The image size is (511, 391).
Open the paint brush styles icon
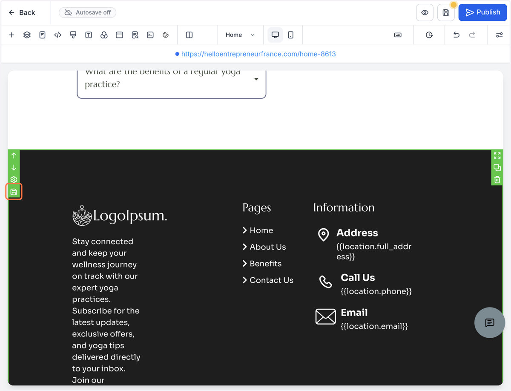pyautogui.click(x=73, y=35)
